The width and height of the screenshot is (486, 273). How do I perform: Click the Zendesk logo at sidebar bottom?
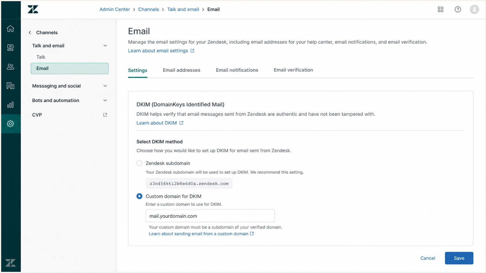(x=10, y=263)
